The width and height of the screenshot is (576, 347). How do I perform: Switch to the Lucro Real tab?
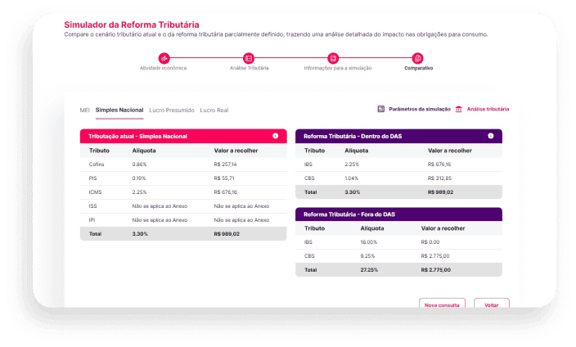pos(214,110)
